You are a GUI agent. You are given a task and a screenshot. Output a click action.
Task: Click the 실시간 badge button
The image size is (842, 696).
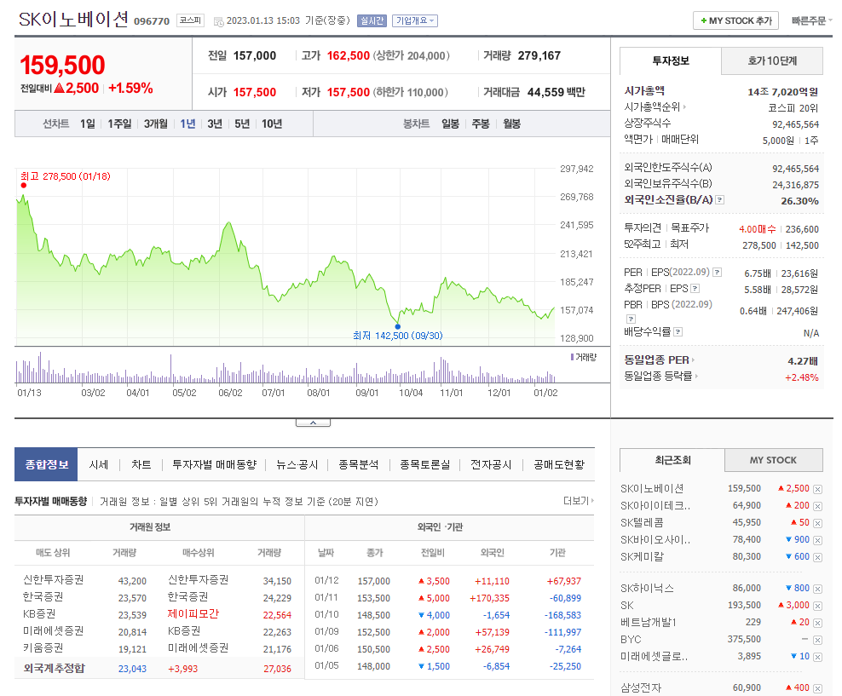coord(372,20)
